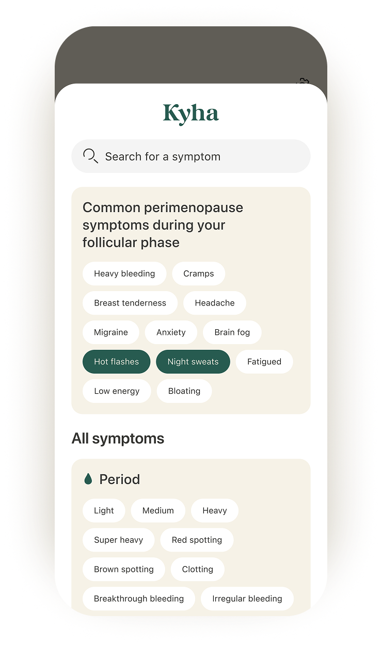
Task: Focus the Search for a symptom field
Action: pyautogui.click(x=191, y=156)
